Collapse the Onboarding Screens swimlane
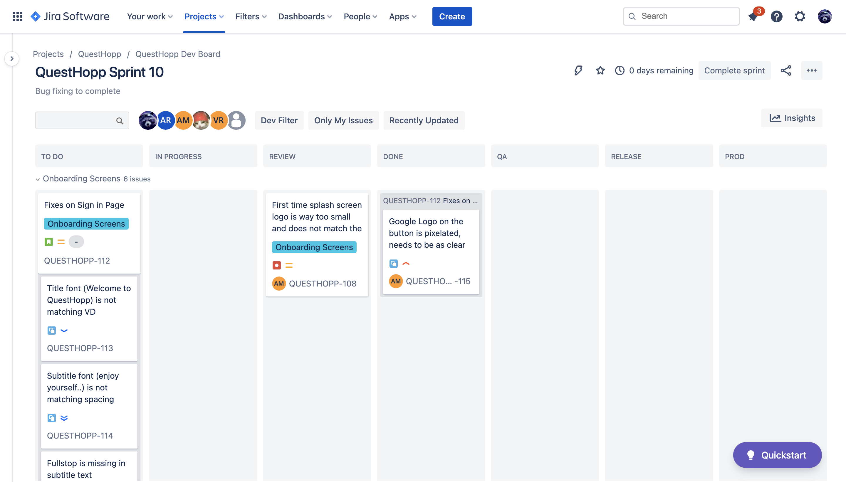The height and width of the screenshot is (482, 846). tap(38, 179)
